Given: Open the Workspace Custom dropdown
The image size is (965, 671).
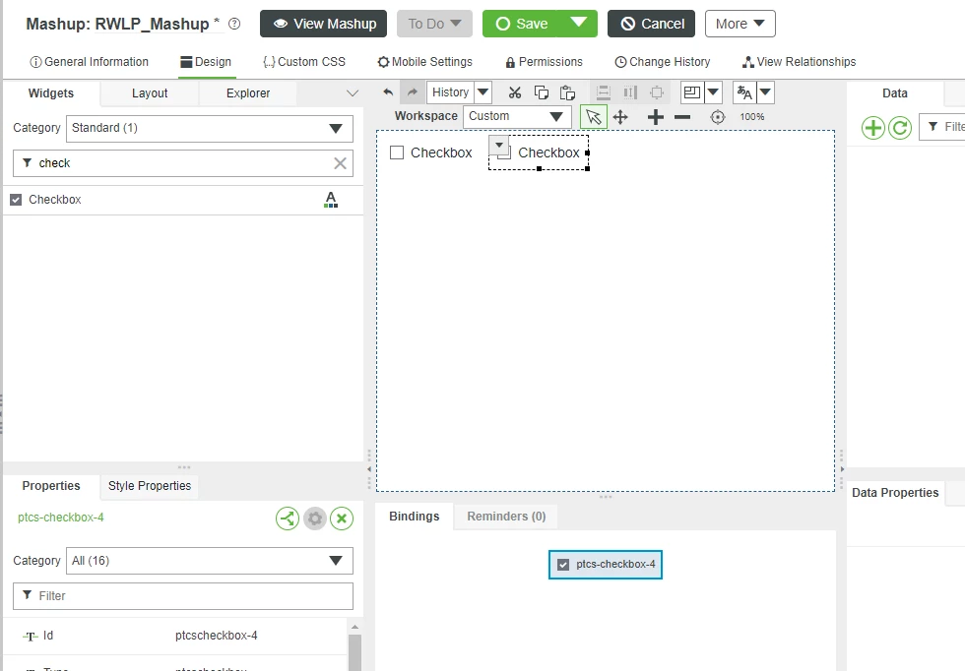Looking at the screenshot, I should [x=517, y=116].
